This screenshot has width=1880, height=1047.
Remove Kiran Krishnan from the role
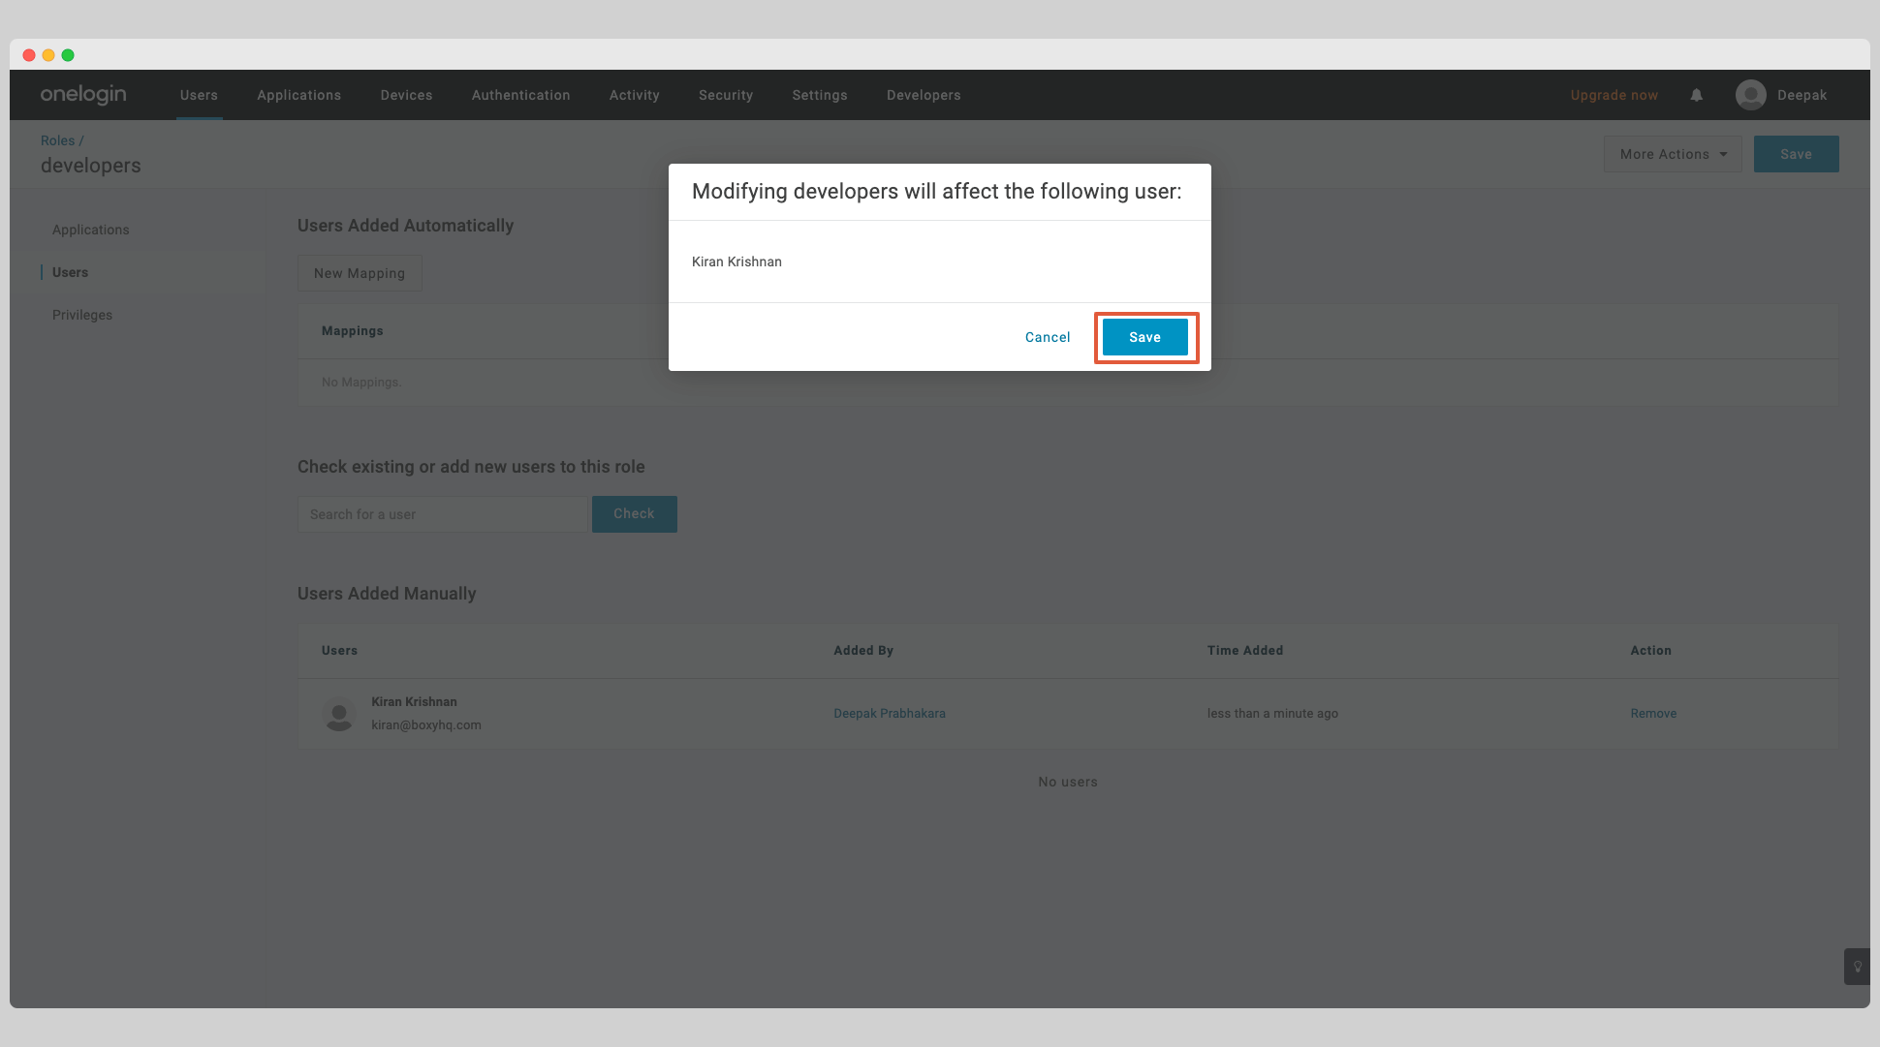[x=1652, y=713]
